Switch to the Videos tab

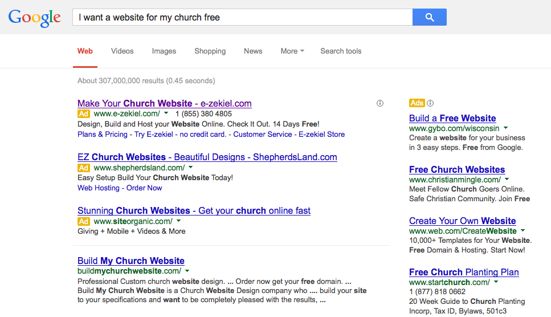click(123, 51)
